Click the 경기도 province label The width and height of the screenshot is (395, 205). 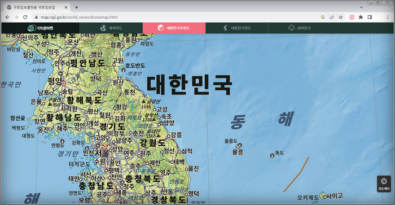click(x=112, y=127)
